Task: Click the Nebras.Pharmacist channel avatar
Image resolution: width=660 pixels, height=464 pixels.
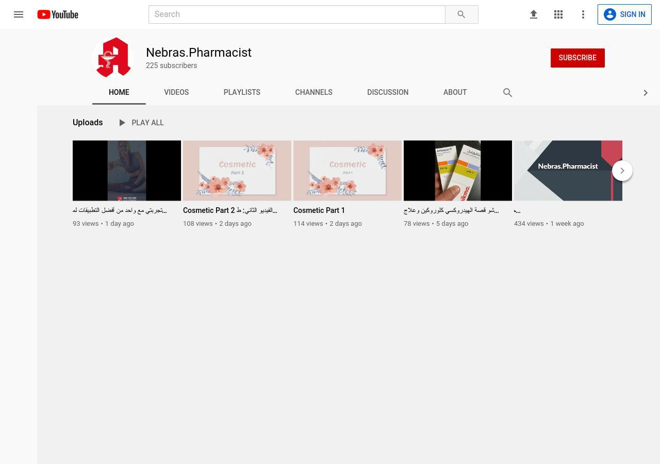Action: pos(113,57)
